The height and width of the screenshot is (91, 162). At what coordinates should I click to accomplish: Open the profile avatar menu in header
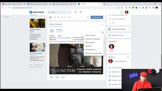(x=127, y=12)
